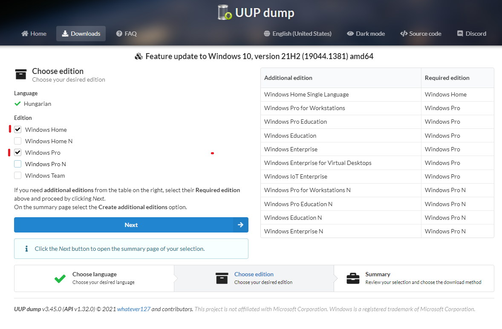Tick the Windows Pro N checkbox
Viewport: 502px width, 329px height.
click(x=17, y=164)
